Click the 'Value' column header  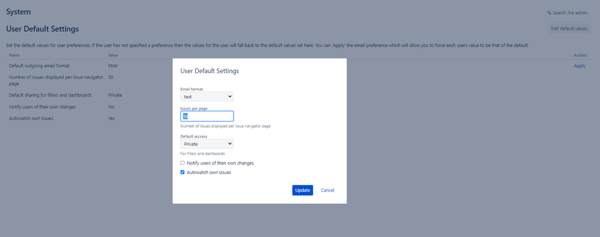pyautogui.click(x=113, y=55)
